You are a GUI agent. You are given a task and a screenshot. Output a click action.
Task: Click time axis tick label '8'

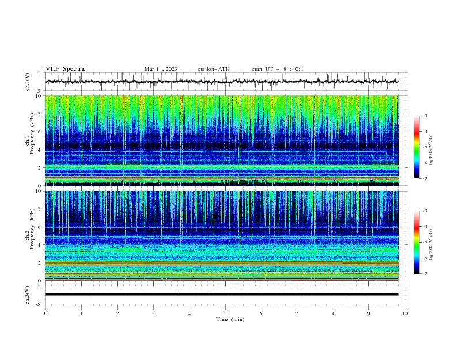[x=333, y=313]
